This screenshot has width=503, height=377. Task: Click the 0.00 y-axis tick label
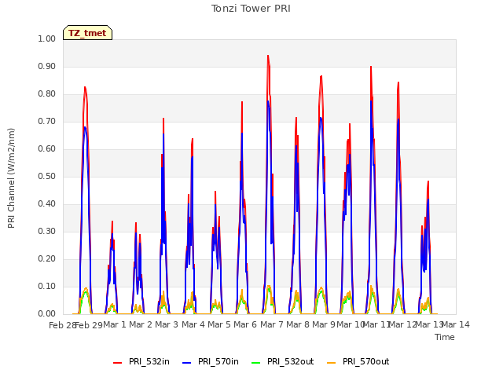pos(47,314)
